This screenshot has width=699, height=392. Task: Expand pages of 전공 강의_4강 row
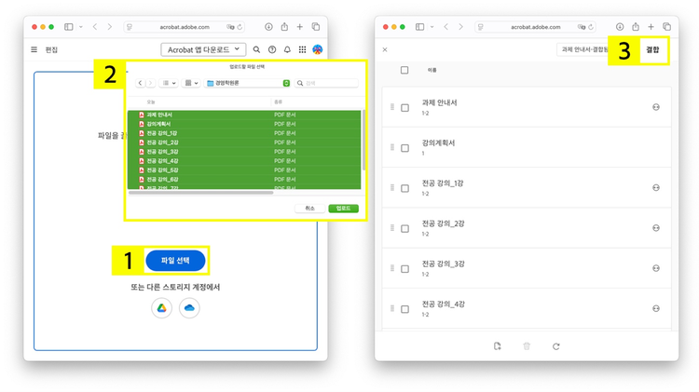pos(656,308)
